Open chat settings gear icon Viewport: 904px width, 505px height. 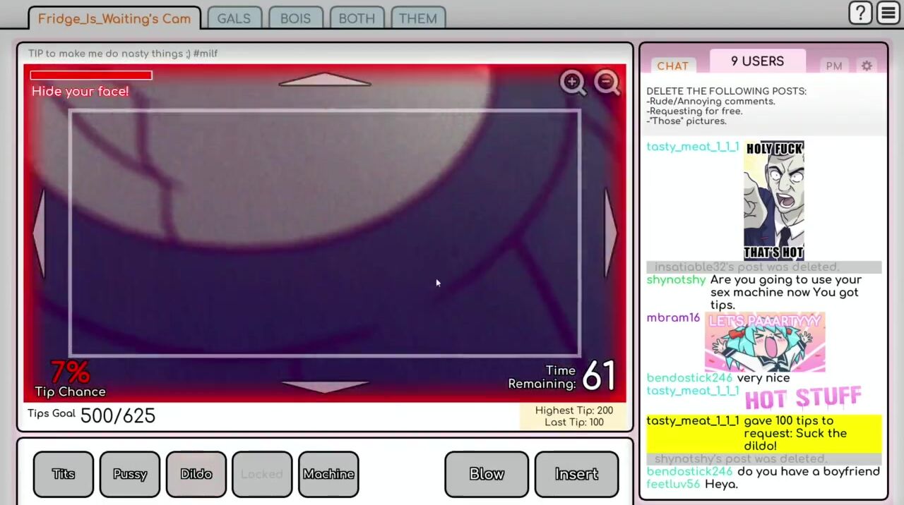coord(867,66)
